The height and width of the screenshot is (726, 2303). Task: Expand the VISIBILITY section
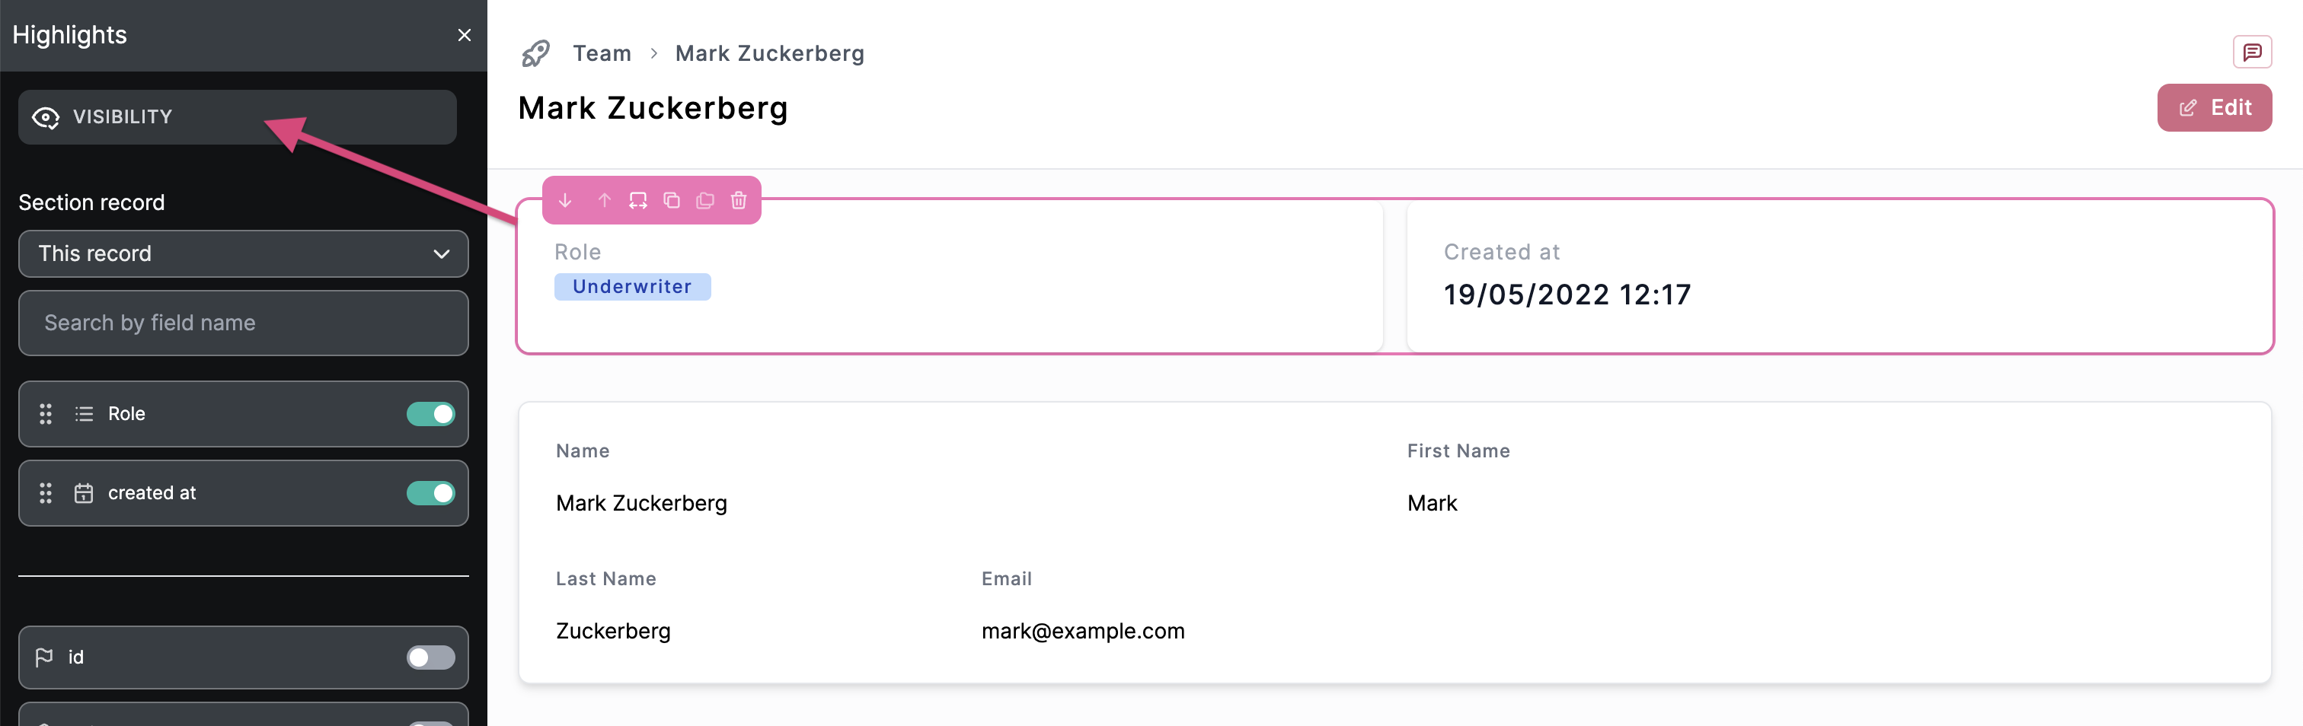[x=237, y=117]
